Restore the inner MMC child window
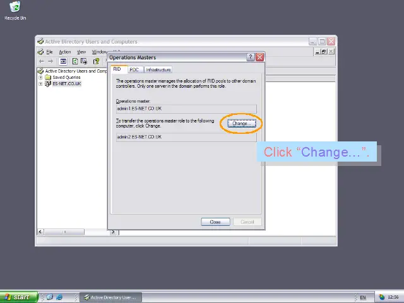Viewport: 404px width, 303px height. [x=324, y=52]
